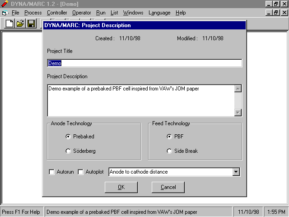289x217 pixels.
Task: Click the 1:55 PM clock in status bar
Action: (276, 212)
